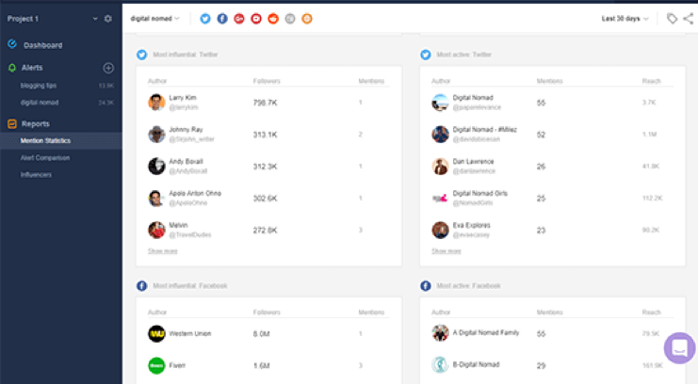
Task: Click the Dashboard icon in sidebar
Action: pyautogui.click(x=12, y=44)
